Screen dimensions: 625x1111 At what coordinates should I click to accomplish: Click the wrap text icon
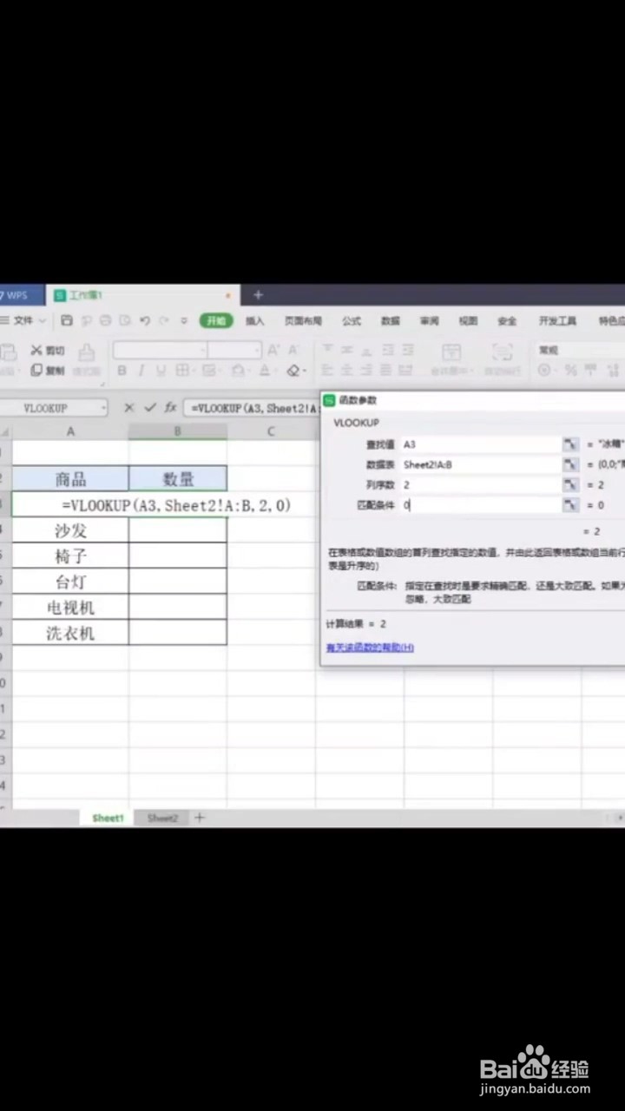(502, 352)
